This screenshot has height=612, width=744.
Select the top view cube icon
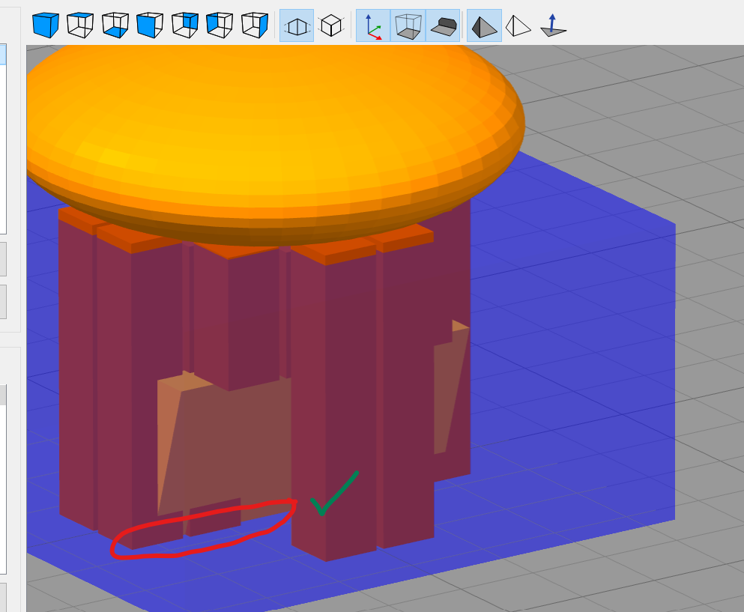pyautogui.click(x=80, y=25)
